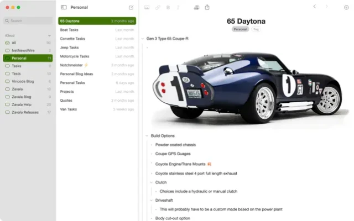Click the insert image toolbar icon
Viewport: 354px width, 221px height.
coord(147,7)
